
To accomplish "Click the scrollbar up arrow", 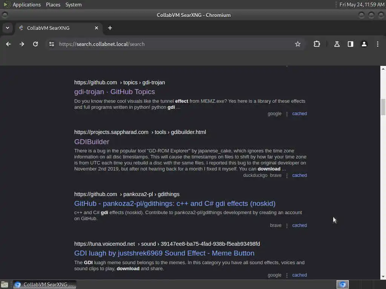I will 383,69.
